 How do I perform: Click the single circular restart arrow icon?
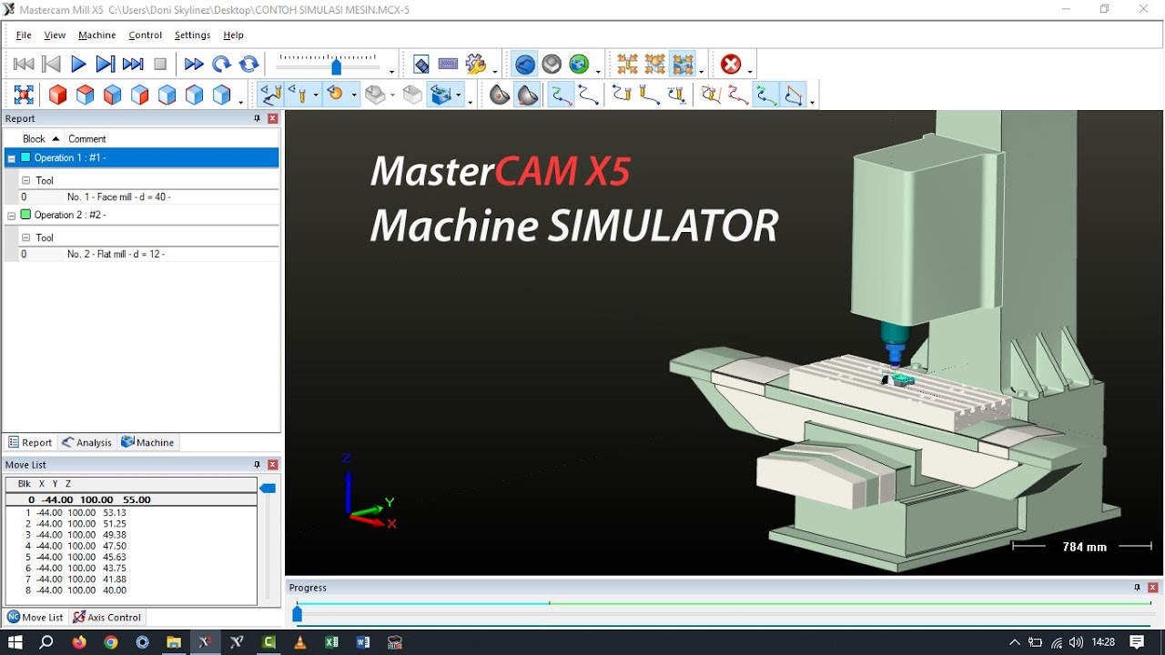[x=221, y=64]
